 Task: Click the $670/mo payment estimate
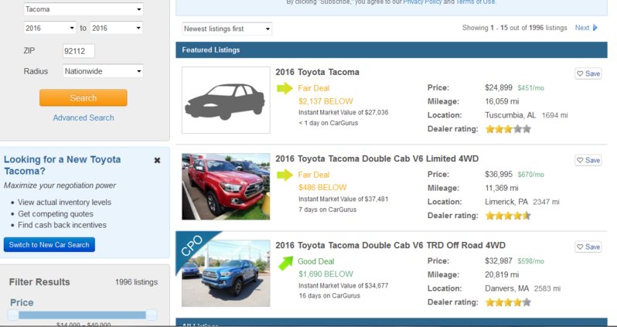(531, 175)
